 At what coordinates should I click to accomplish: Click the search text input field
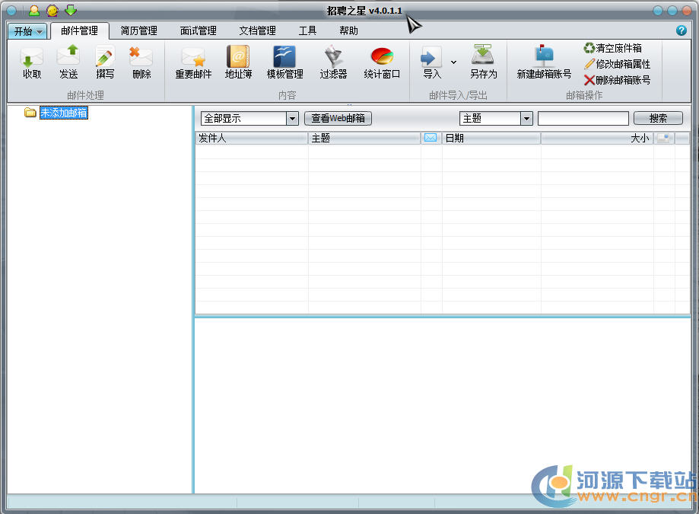point(583,119)
